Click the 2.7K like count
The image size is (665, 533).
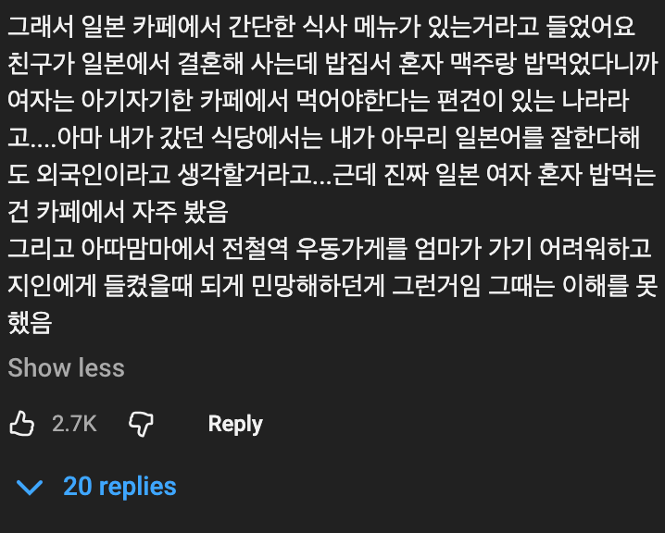click(74, 424)
